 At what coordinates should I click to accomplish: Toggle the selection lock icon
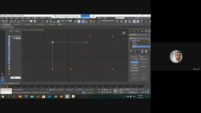point(51,90)
